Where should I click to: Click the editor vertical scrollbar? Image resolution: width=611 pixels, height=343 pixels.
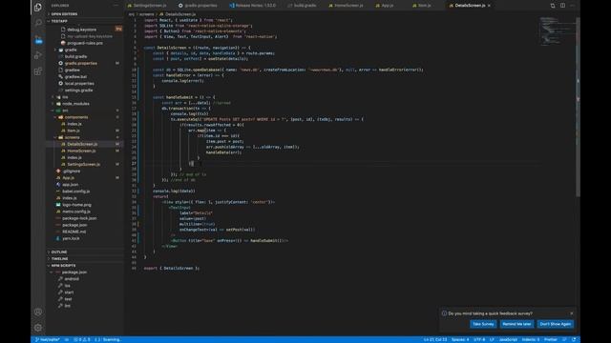(x=578, y=107)
